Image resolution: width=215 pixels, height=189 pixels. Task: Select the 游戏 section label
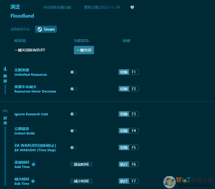click(x=5, y=120)
